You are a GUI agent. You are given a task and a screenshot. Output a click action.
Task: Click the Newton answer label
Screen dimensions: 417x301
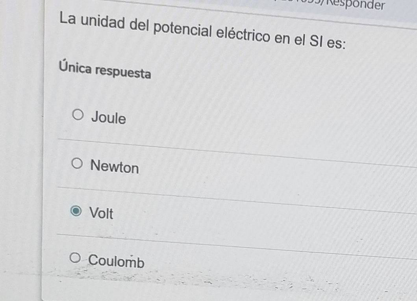tap(114, 167)
